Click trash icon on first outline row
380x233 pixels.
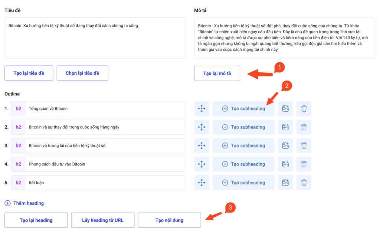pyautogui.click(x=304, y=108)
